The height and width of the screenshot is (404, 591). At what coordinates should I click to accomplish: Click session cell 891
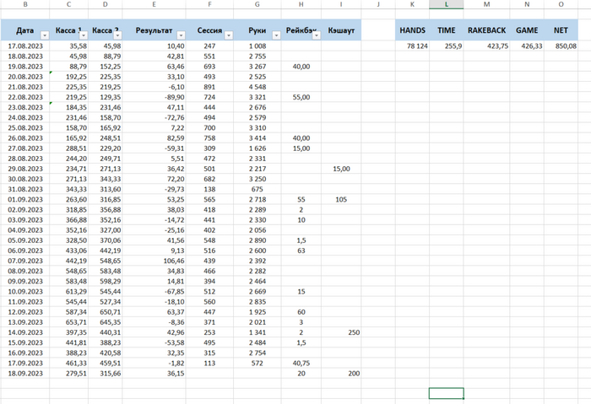(209, 87)
